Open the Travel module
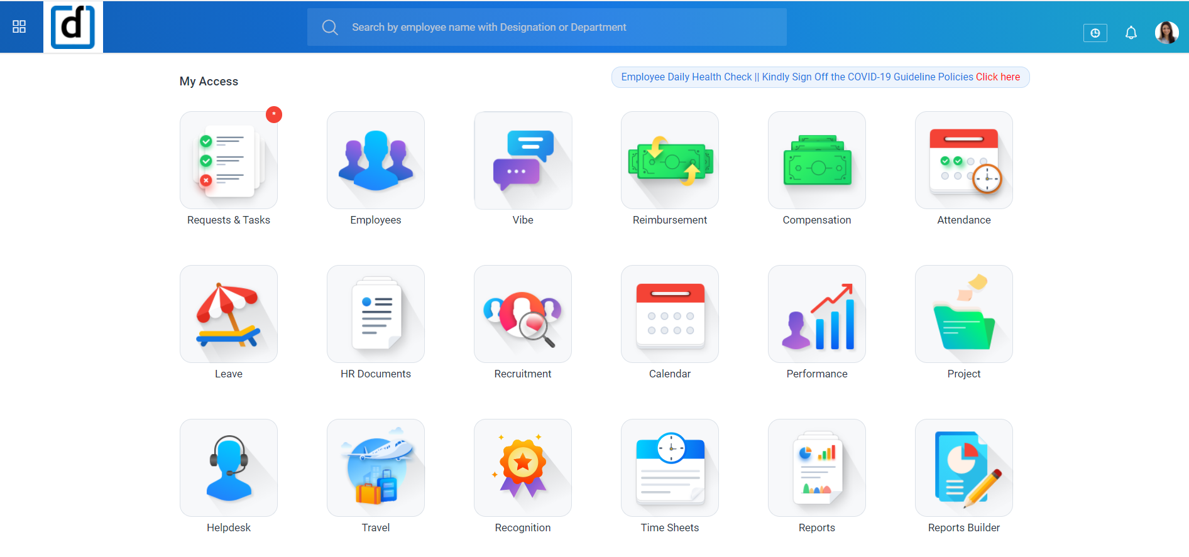 [376, 468]
